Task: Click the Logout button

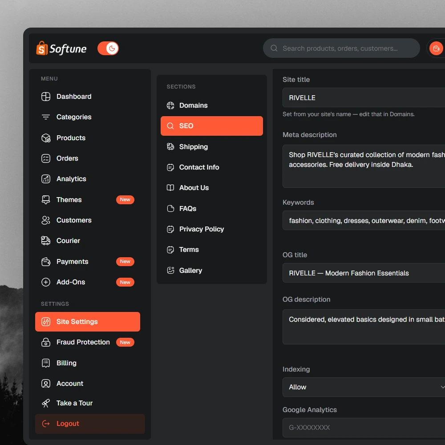Action: click(90, 424)
